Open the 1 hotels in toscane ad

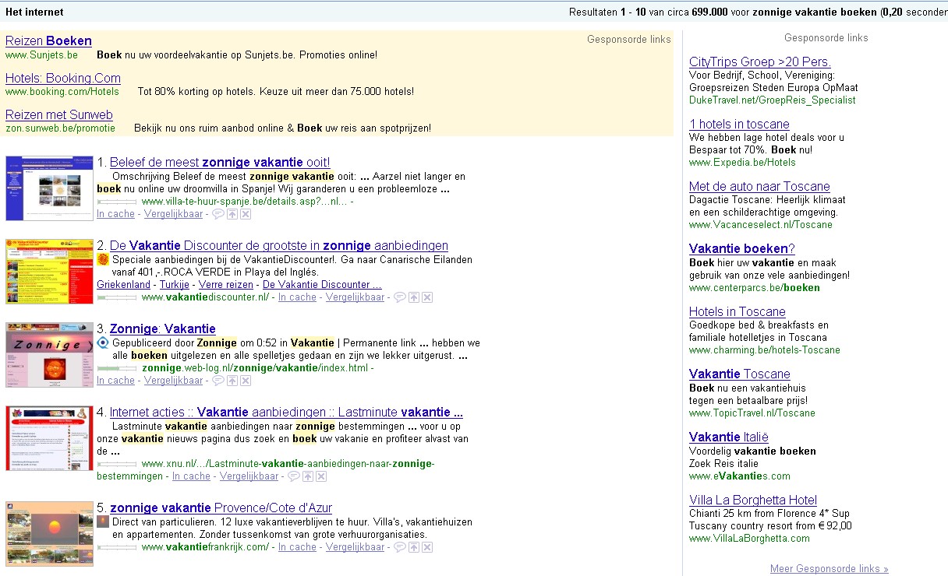click(739, 125)
